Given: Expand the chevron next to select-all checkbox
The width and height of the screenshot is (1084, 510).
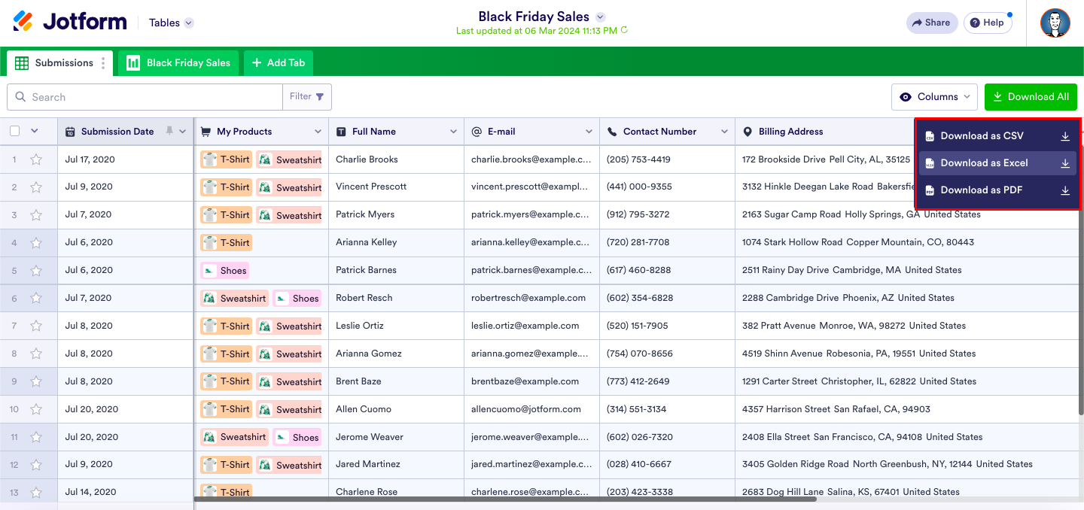Looking at the screenshot, I should pos(35,131).
